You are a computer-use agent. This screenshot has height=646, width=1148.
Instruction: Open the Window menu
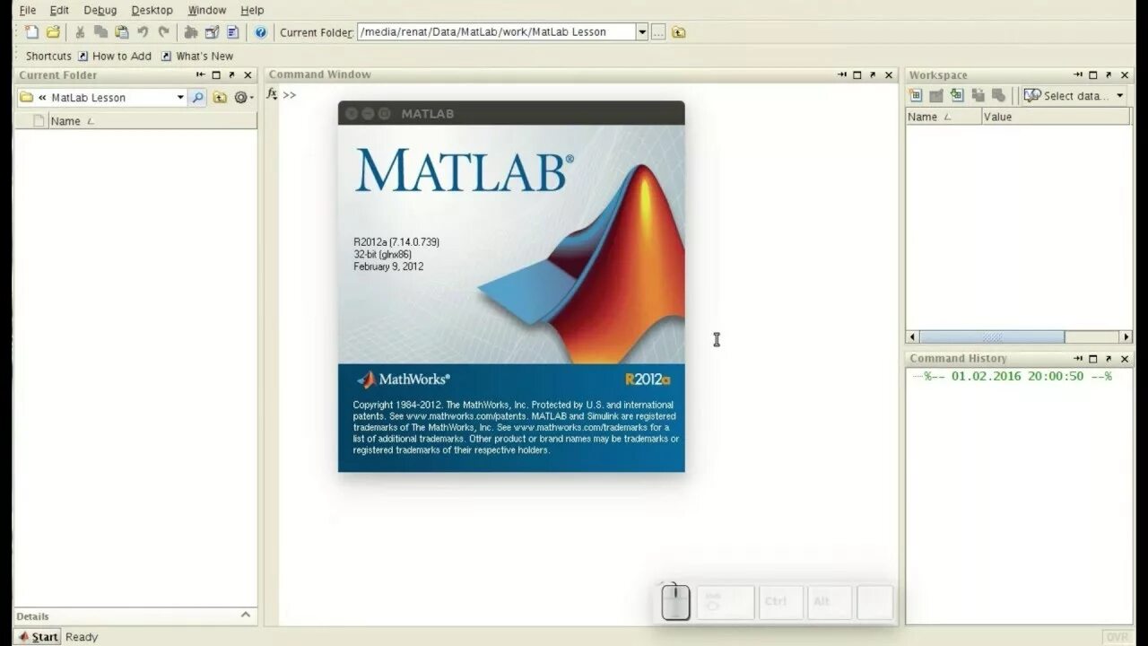click(206, 10)
